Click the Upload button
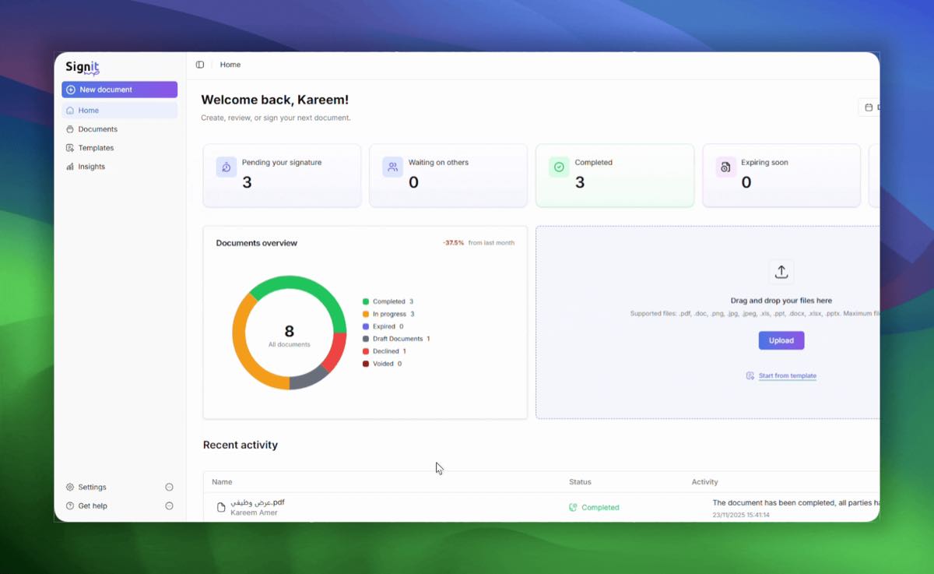Viewport: 934px width, 574px height. 781,340
